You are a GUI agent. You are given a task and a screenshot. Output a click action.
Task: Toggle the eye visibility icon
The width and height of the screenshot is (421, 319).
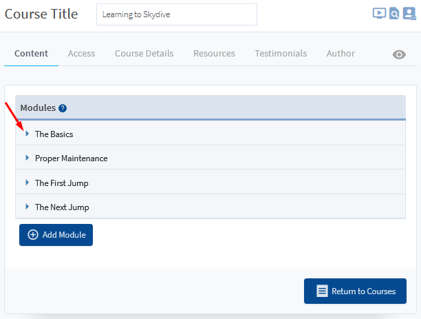tap(399, 54)
